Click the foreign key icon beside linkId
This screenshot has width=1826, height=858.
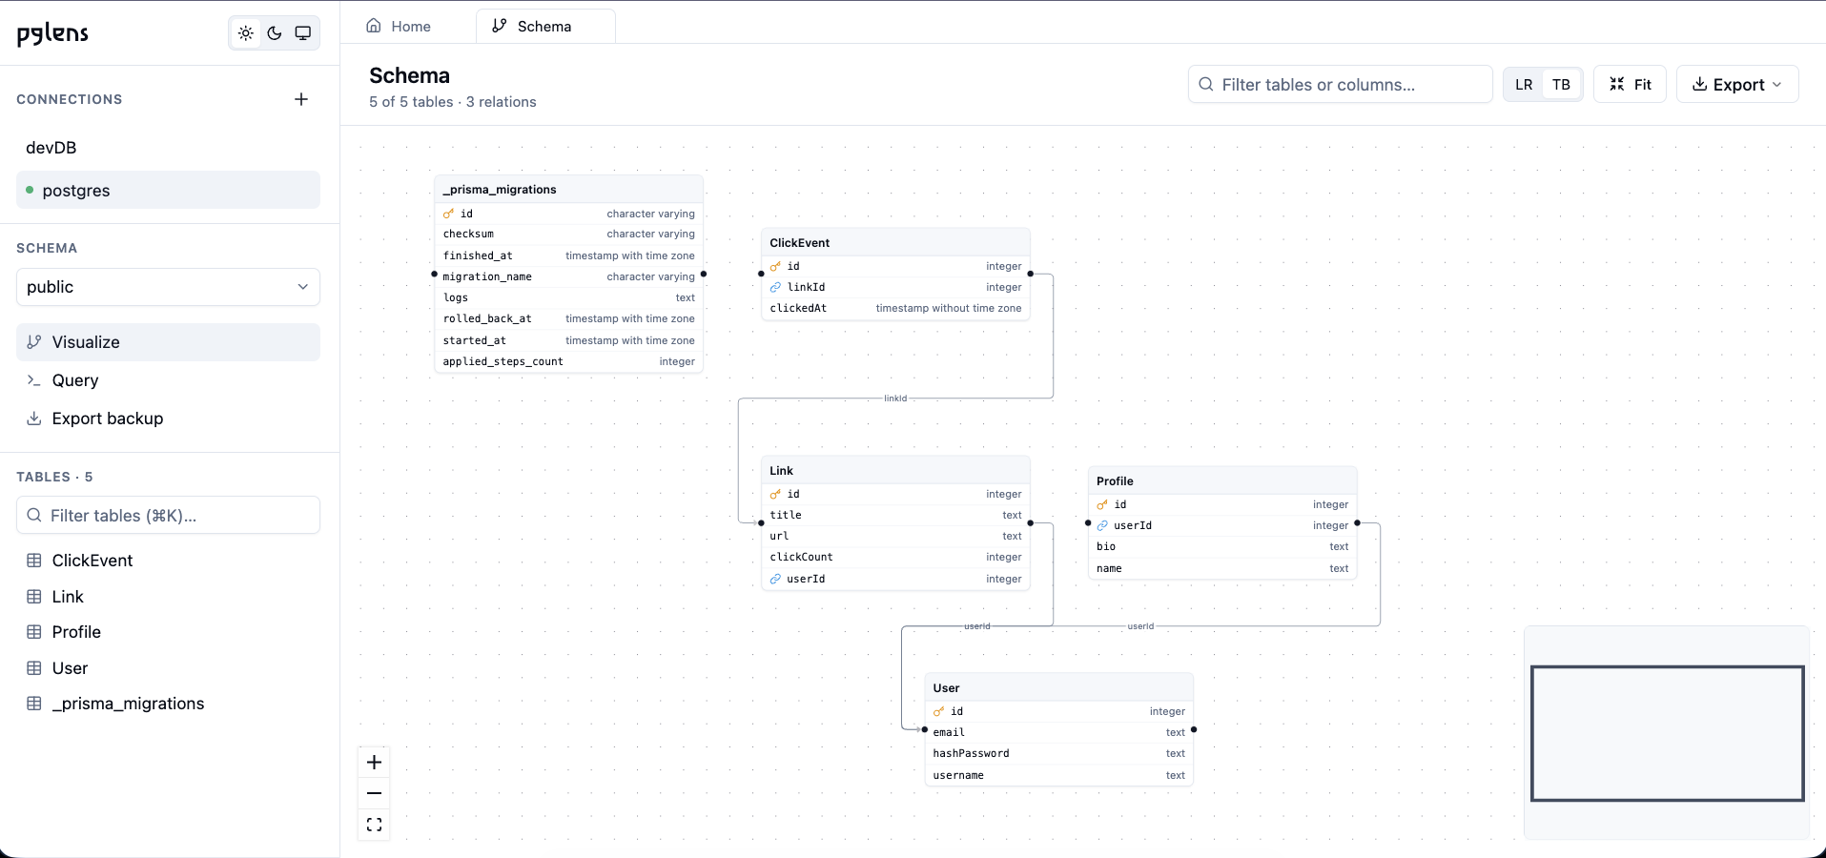[x=776, y=287]
